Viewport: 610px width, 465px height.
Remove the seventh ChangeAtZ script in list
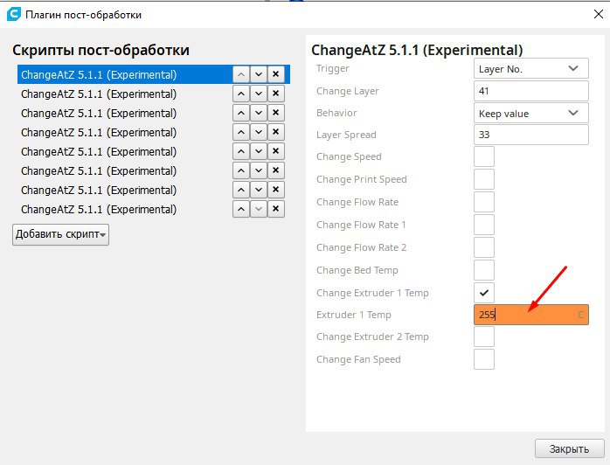pyautogui.click(x=276, y=190)
